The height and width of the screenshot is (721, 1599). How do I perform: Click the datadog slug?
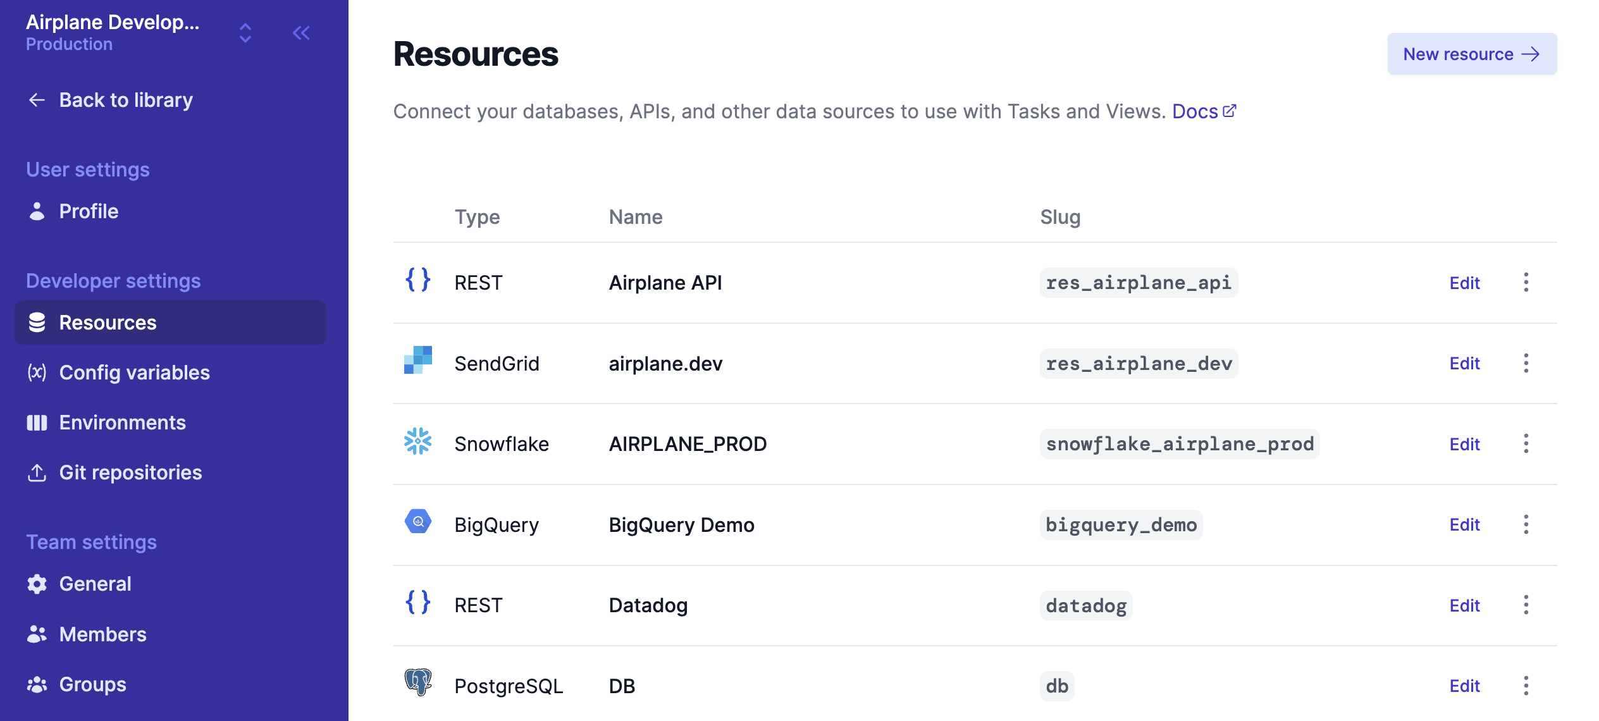click(1086, 606)
